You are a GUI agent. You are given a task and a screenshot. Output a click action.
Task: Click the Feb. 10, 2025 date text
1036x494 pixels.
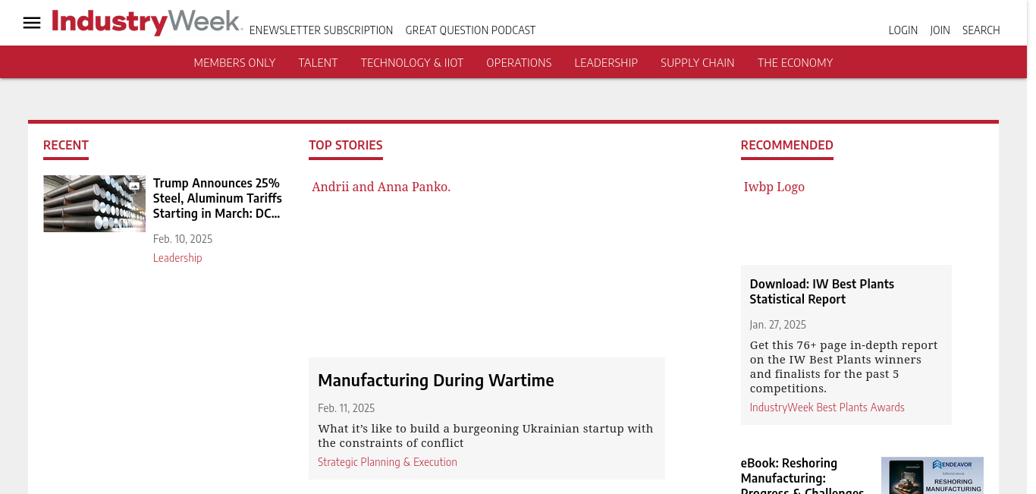[x=183, y=239]
